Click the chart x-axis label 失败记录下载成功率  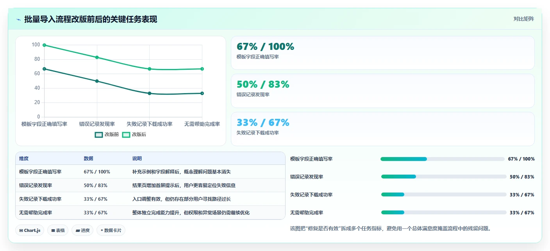149,124
